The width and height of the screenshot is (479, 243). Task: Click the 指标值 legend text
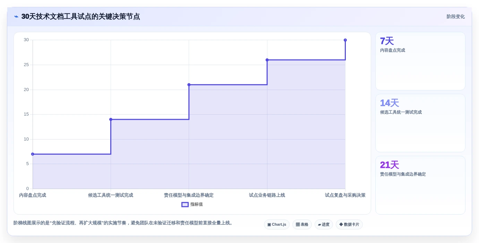[196, 205]
